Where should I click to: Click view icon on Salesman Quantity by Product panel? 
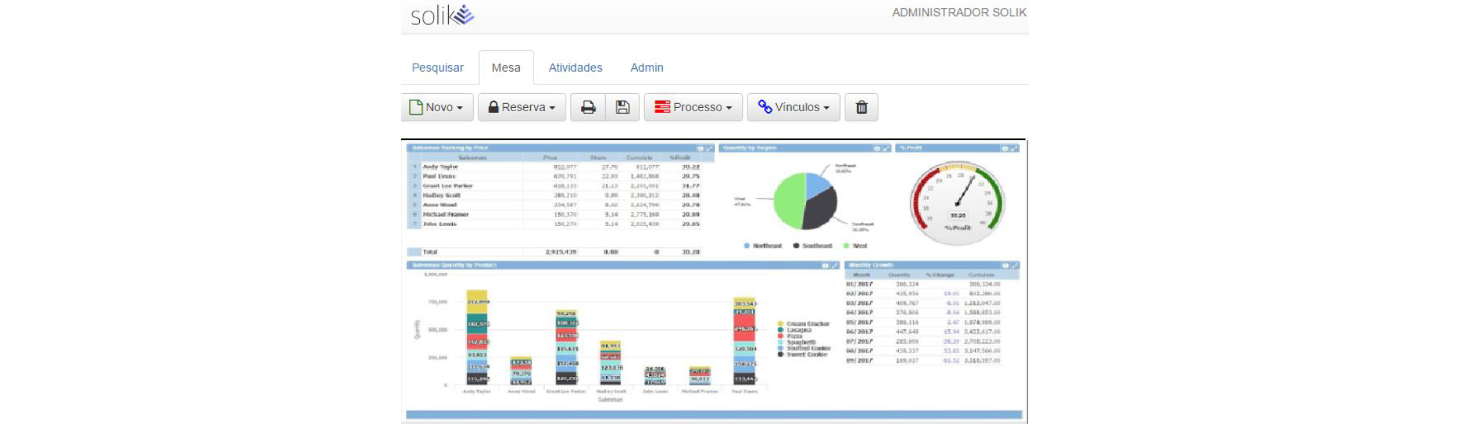(825, 265)
